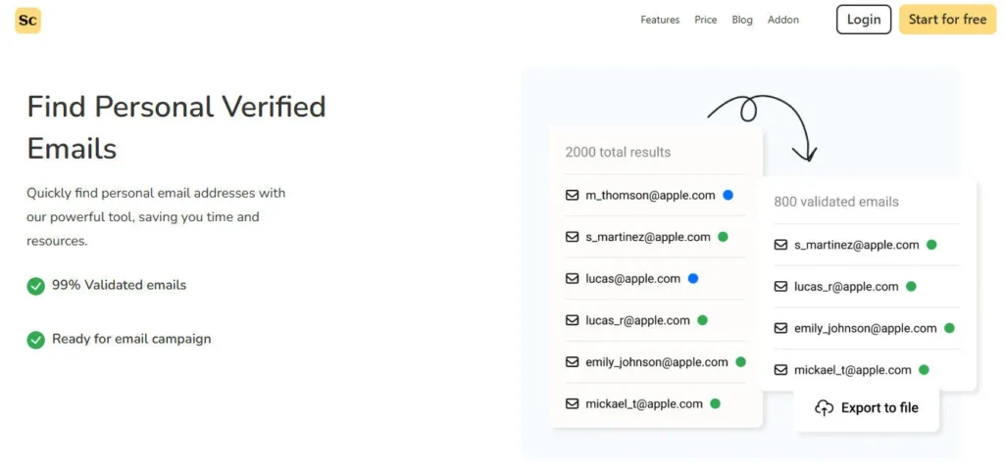Click envelope icon beside mickael_t@apple.com in total results

coord(573,403)
